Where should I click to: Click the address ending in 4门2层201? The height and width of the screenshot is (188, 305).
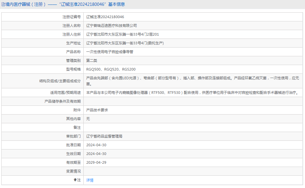pyautogui.click(x=122, y=35)
